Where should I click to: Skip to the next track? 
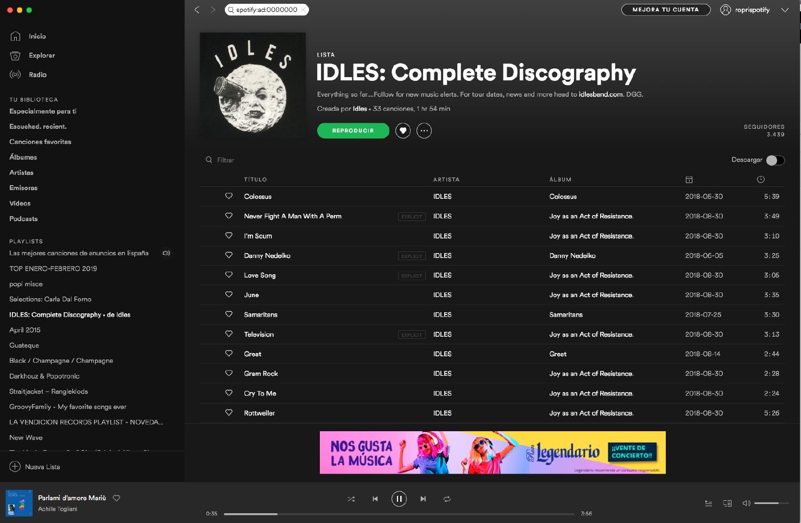[423, 499]
